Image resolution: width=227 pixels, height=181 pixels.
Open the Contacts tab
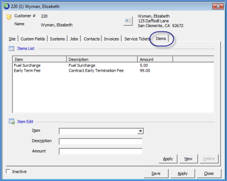click(92, 39)
